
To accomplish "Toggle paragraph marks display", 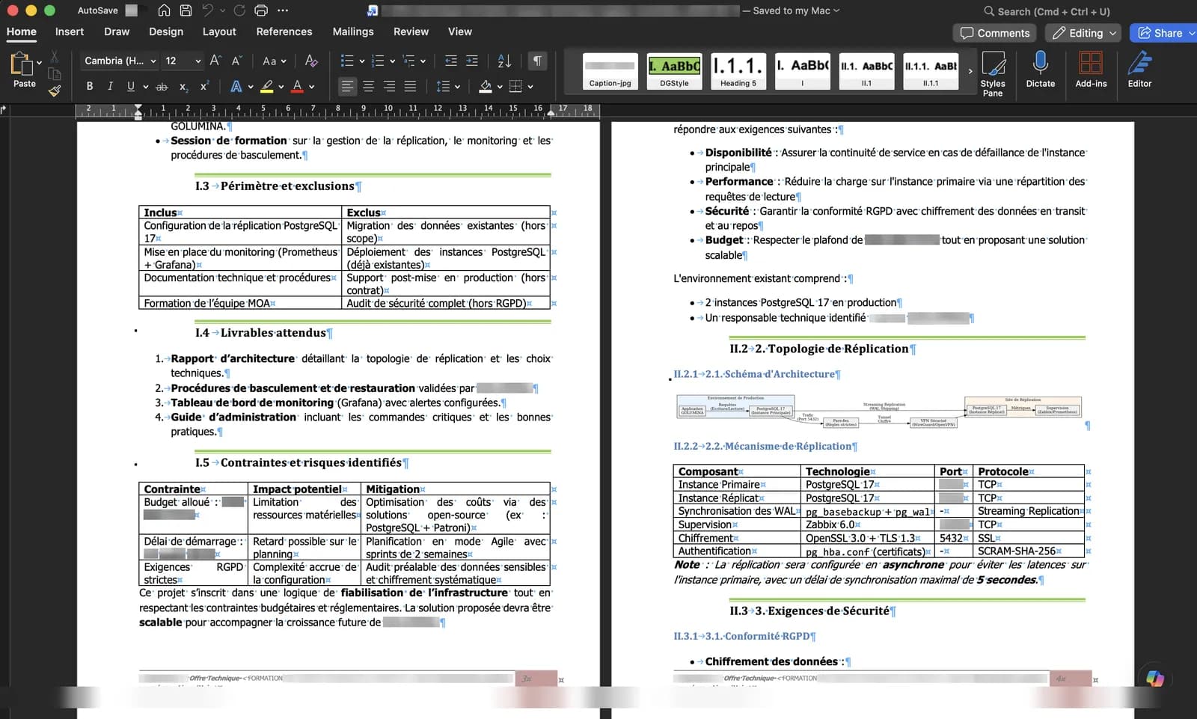I will tap(537, 61).
